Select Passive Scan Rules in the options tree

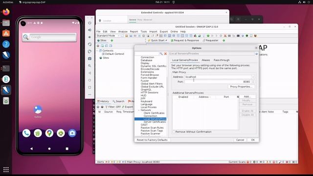click(152, 128)
